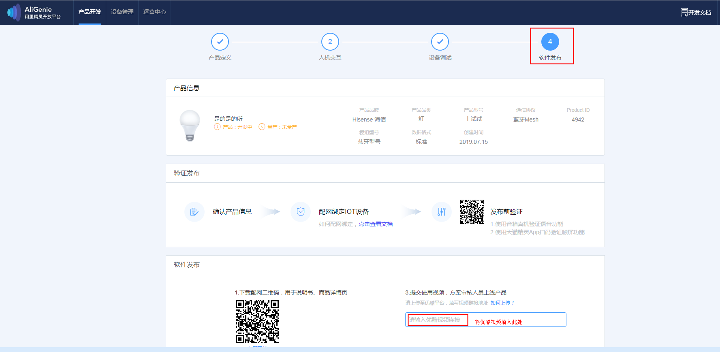Click the 上试试 product model value
This screenshot has width=720, height=352.
(474, 119)
